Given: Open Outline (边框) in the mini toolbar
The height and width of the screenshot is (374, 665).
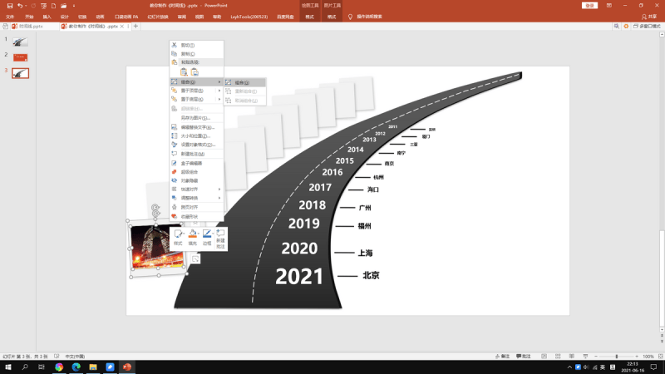Looking at the screenshot, I should point(206,238).
